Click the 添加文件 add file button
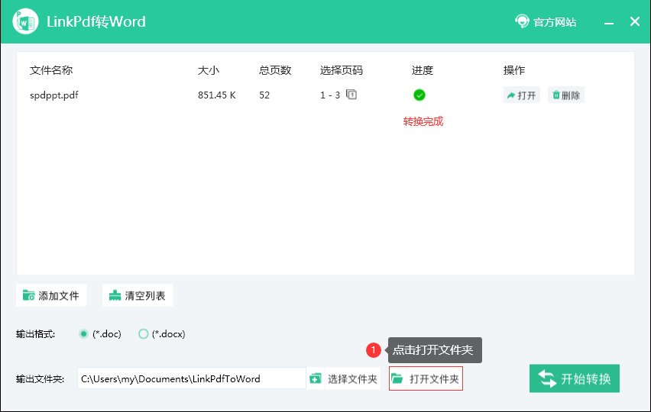This screenshot has height=412, width=651. (51, 295)
